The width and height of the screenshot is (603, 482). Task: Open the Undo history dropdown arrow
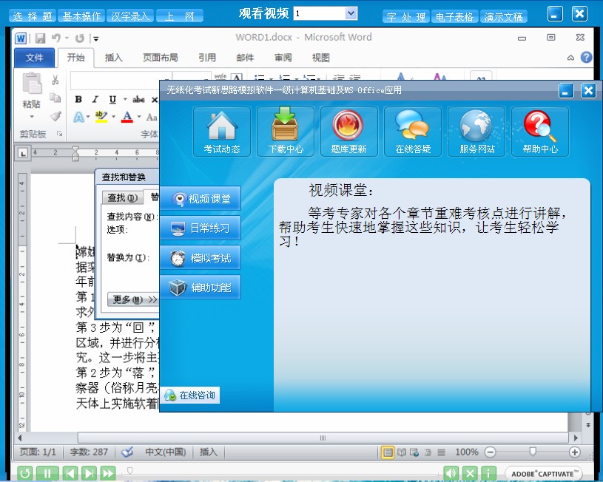coord(67,38)
